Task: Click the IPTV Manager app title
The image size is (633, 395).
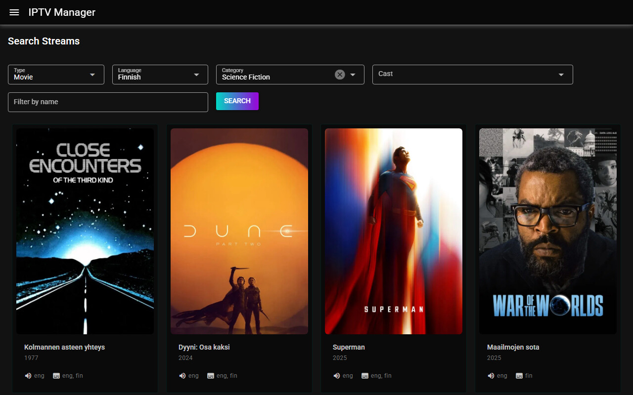Action: pyautogui.click(x=62, y=12)
